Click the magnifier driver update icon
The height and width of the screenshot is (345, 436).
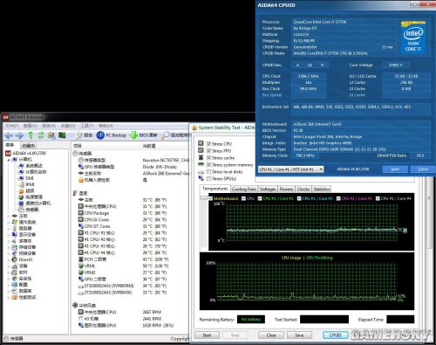166,135
